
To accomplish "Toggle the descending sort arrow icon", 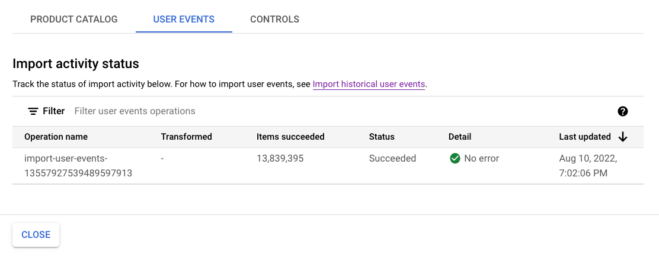I will coord(623,137).
